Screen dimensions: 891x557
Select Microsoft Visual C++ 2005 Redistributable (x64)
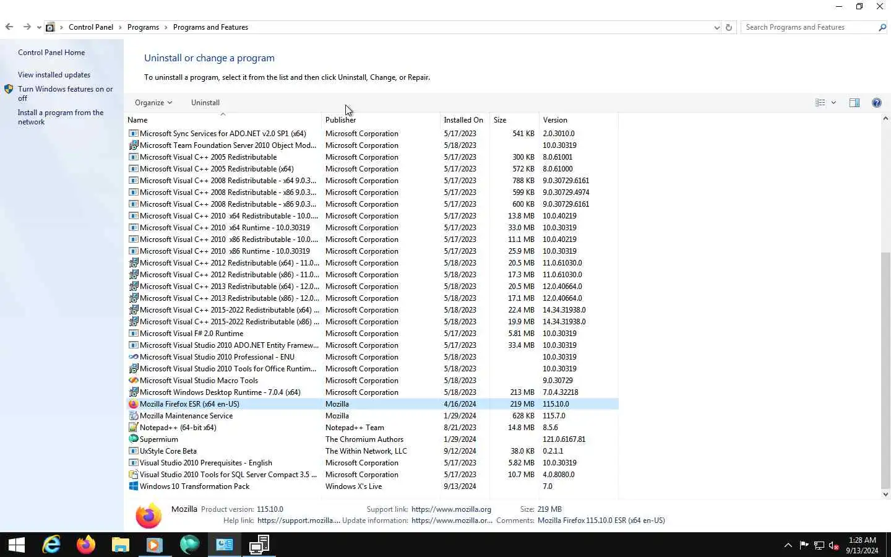point(372,169)
